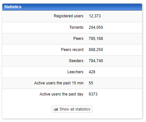Click the 55 active users value
Screen dimensions: 146x122
91,83
